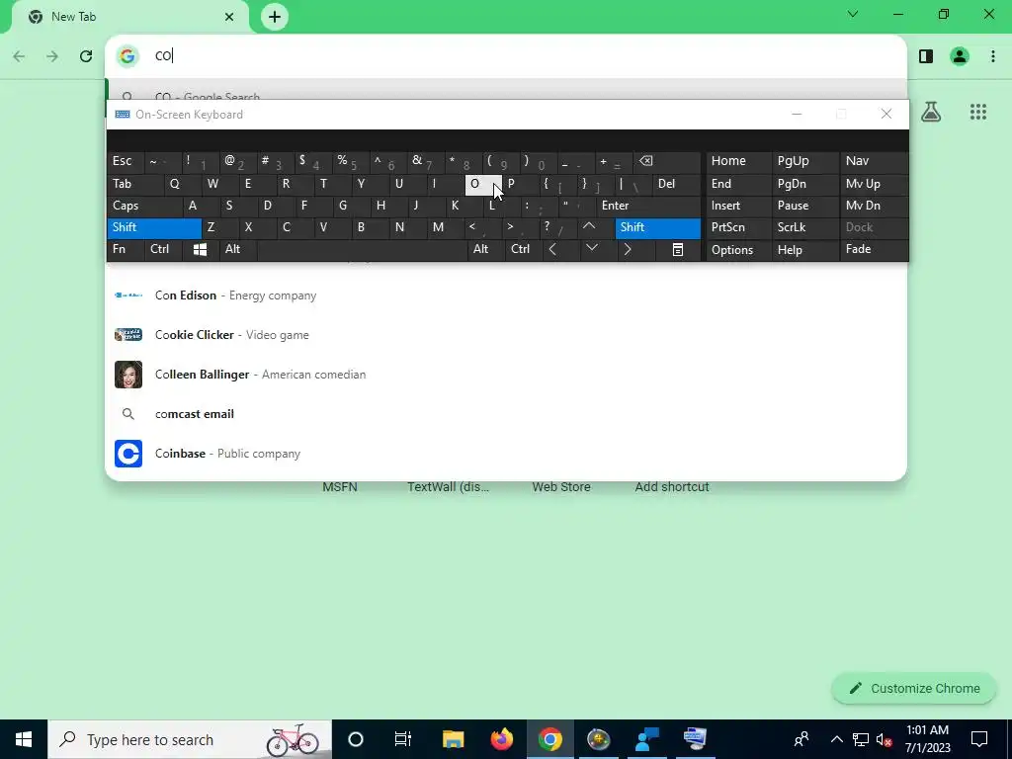
Task: Select the Colleen Ballinger suggestion
Action: (506, 375)
